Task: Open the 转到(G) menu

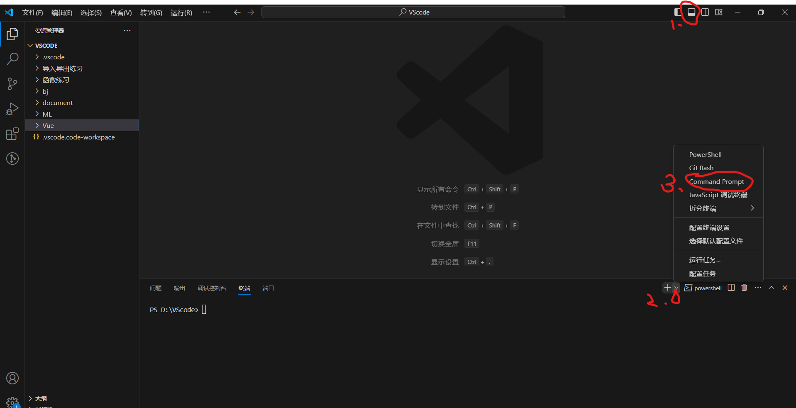Action: pyautogui.click(x=151, y=12)
